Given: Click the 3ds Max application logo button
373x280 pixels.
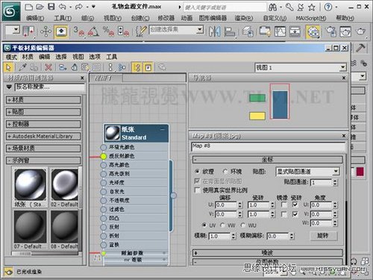Looking at the screenshot, I should [x=11, y=11].
